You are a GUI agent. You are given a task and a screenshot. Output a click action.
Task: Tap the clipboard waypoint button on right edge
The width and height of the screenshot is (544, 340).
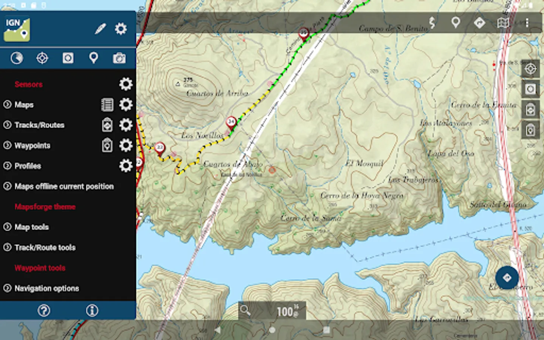530,130
